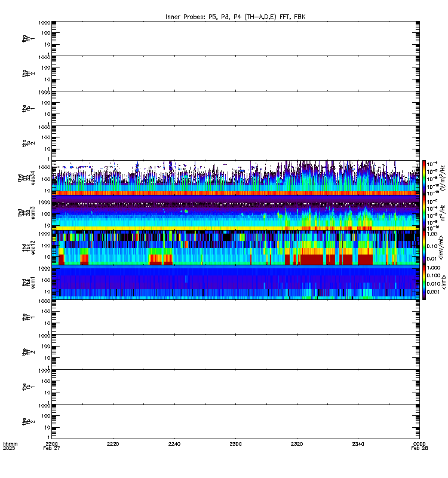448x478 pixels.
Task: Click the 1.00 tick of <|mV/m|> color bar
Action: [432, 234]
